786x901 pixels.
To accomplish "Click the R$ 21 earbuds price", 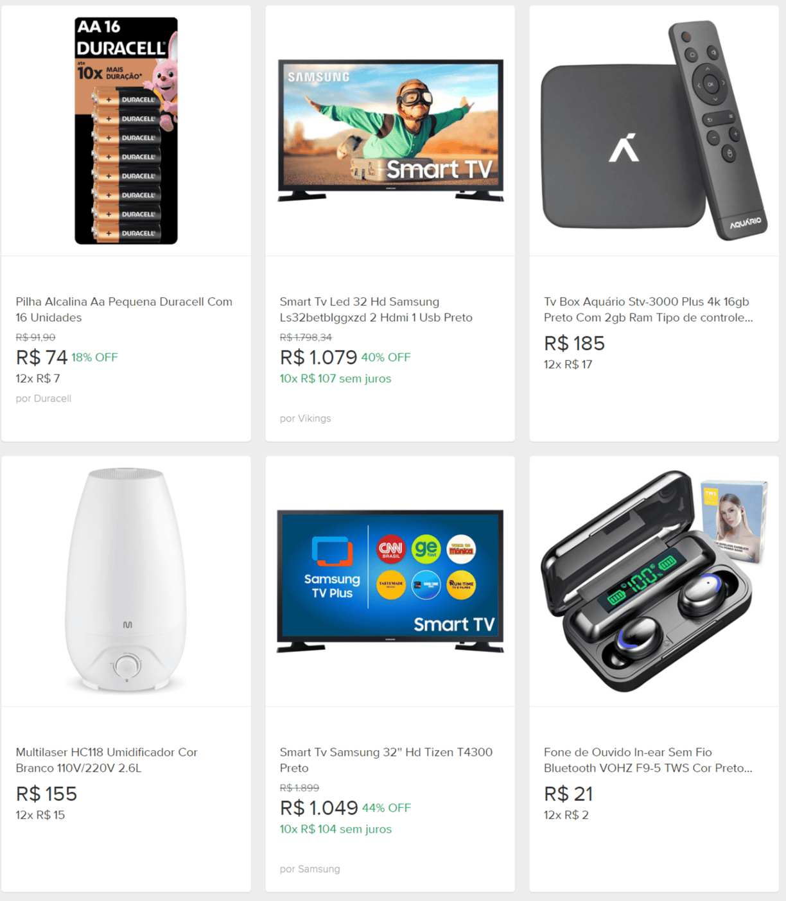I will [568, 794].
